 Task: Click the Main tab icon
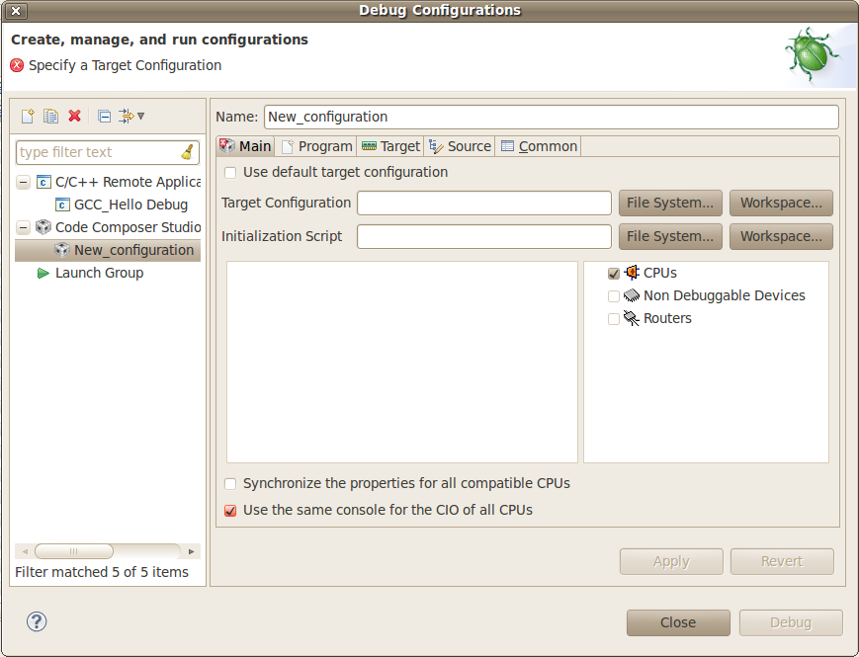point(226,145)
